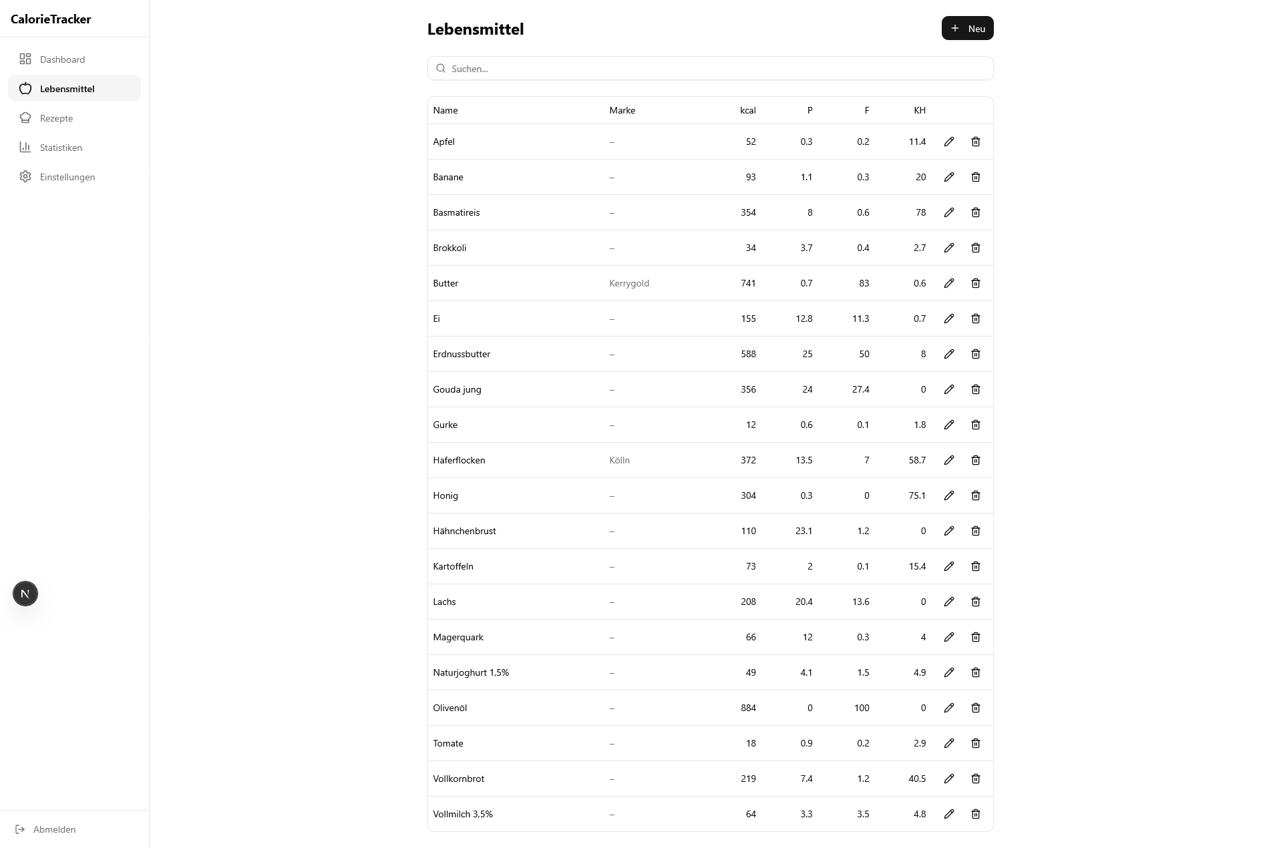The image size is (1271, 848).
Task: Click the CalorieTracker app title
Action: 51,19
